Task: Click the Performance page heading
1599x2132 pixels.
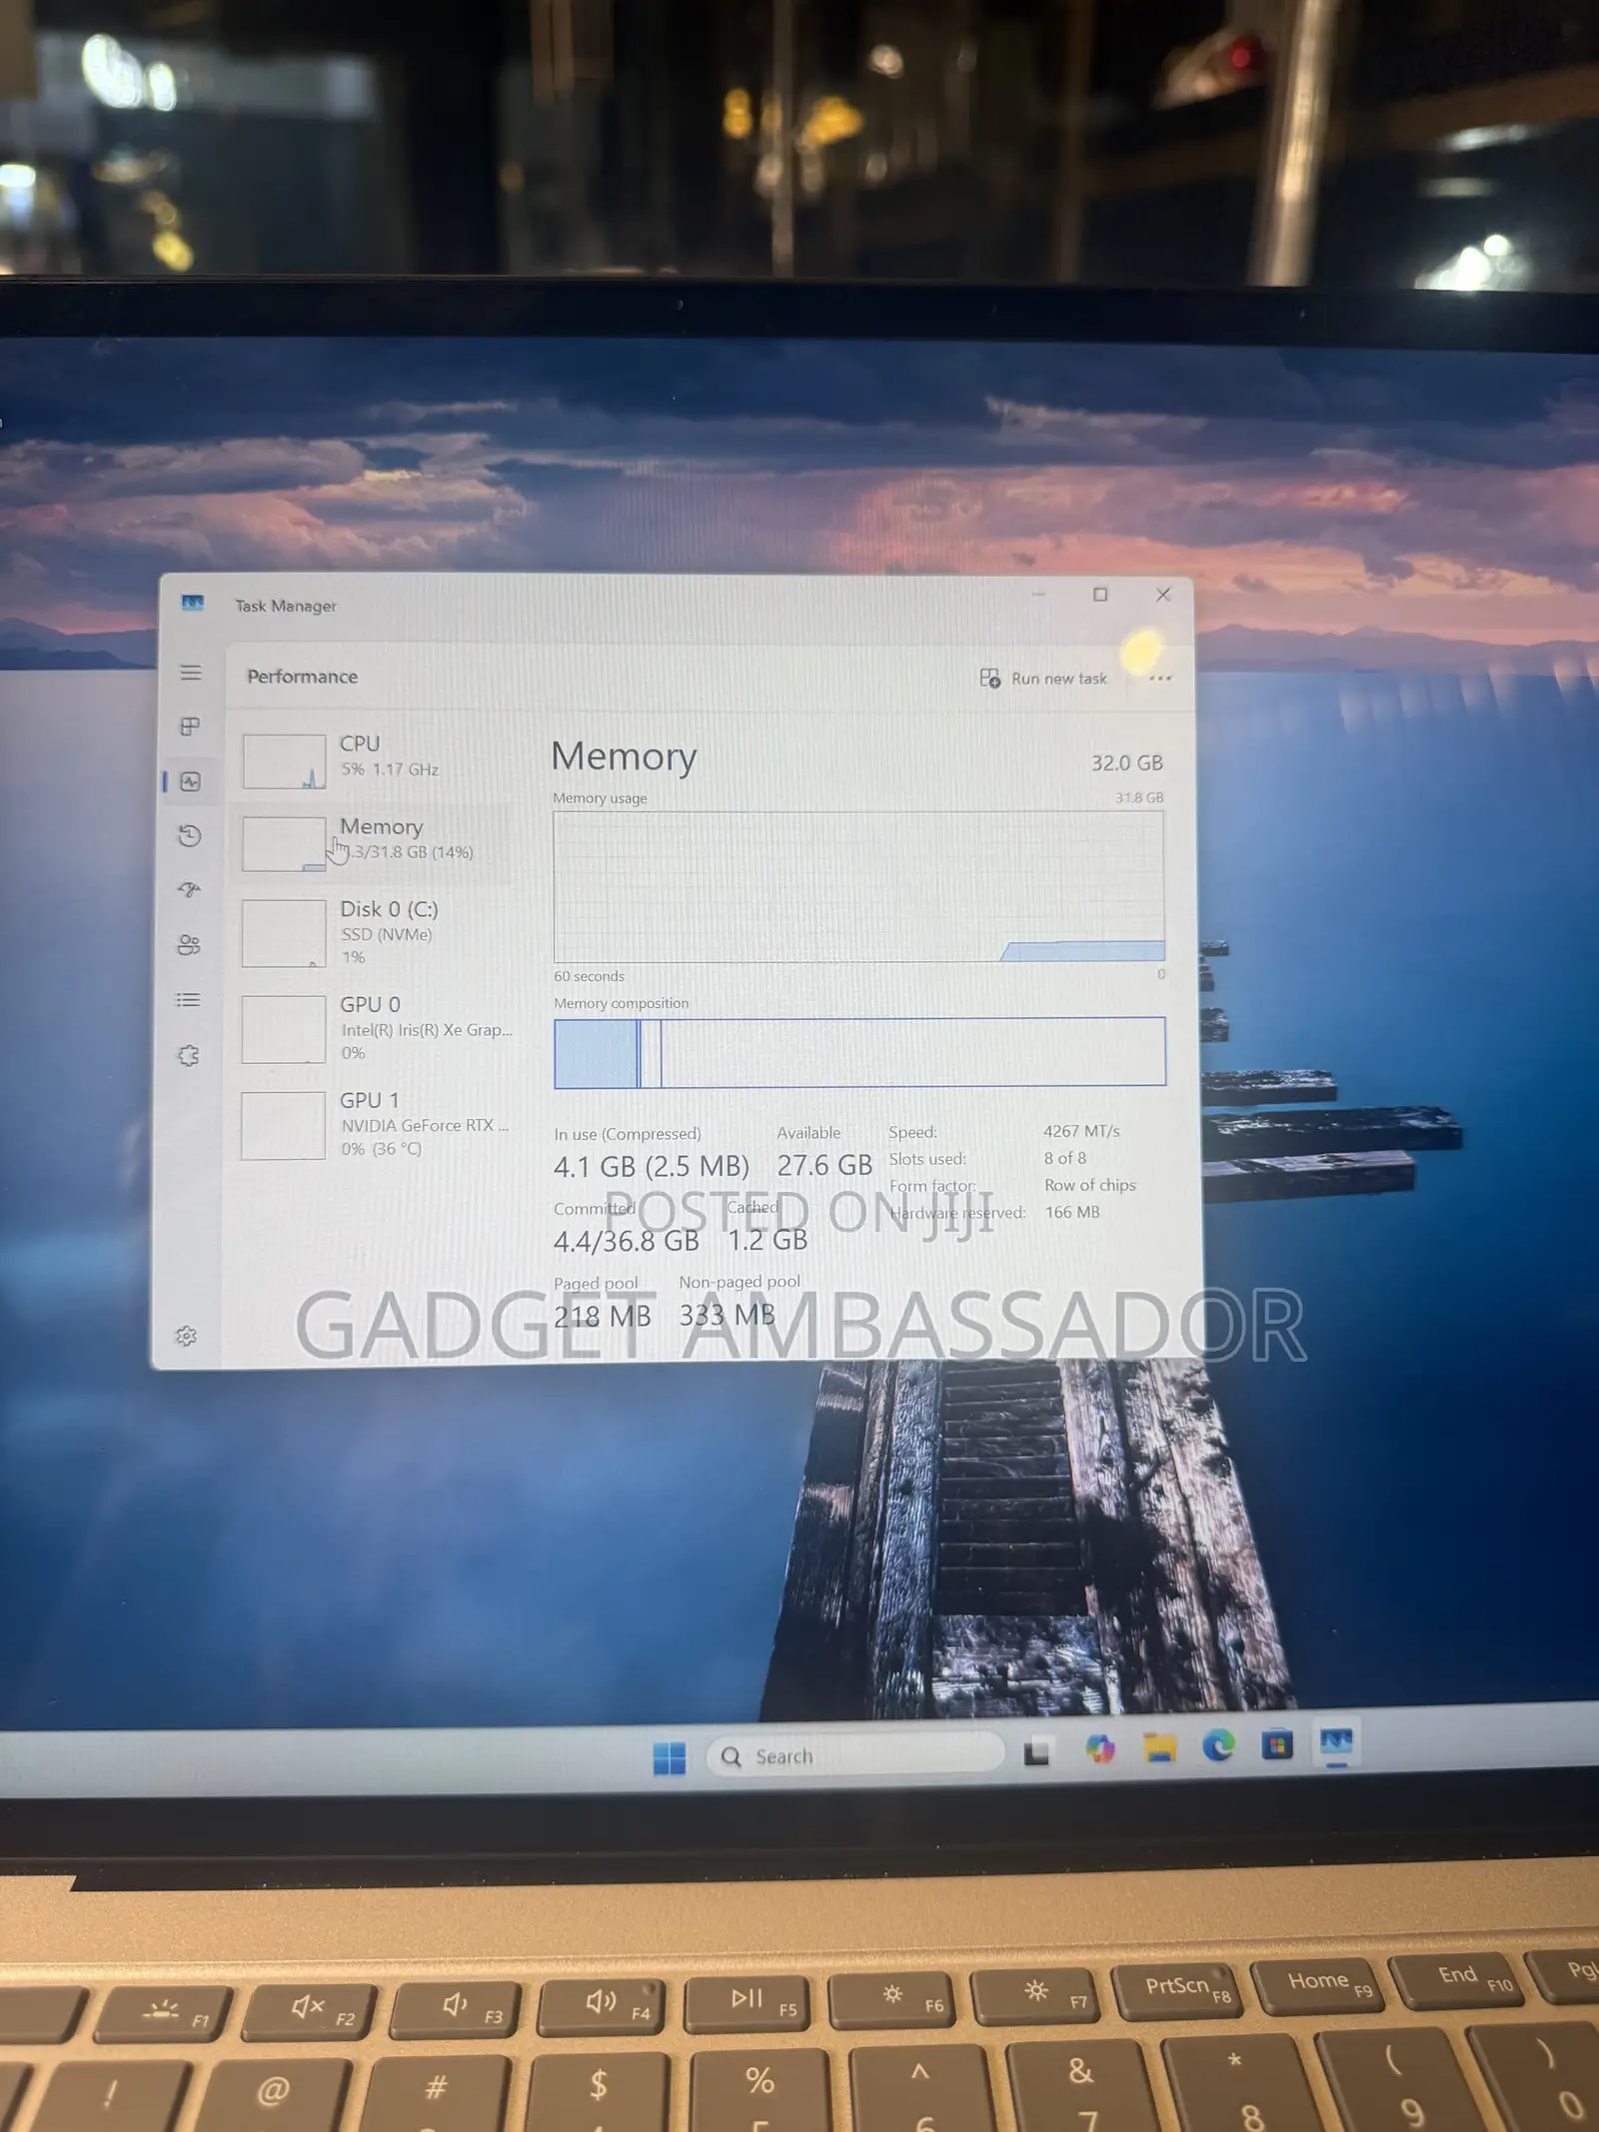Action: coord(302,676)
